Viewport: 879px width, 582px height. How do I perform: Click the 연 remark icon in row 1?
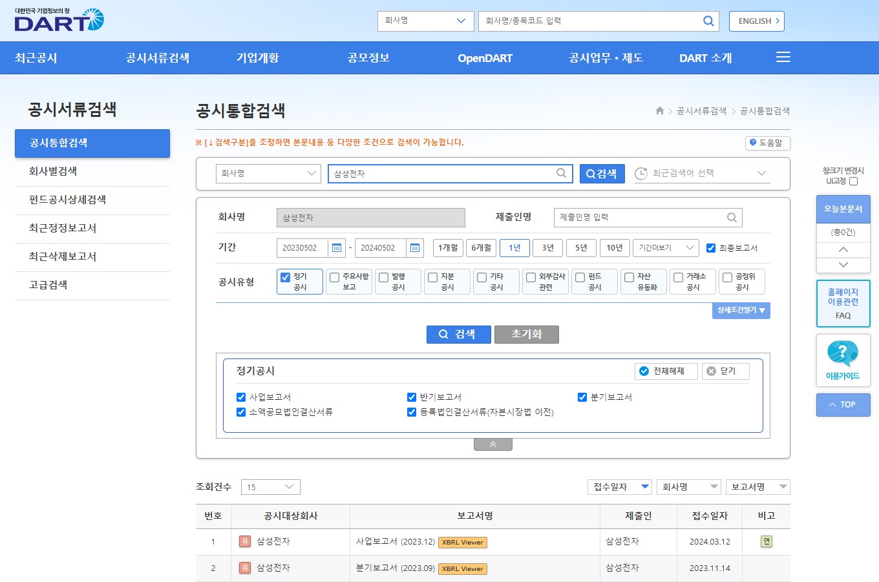pyautogui.click(x=767, y=541)
